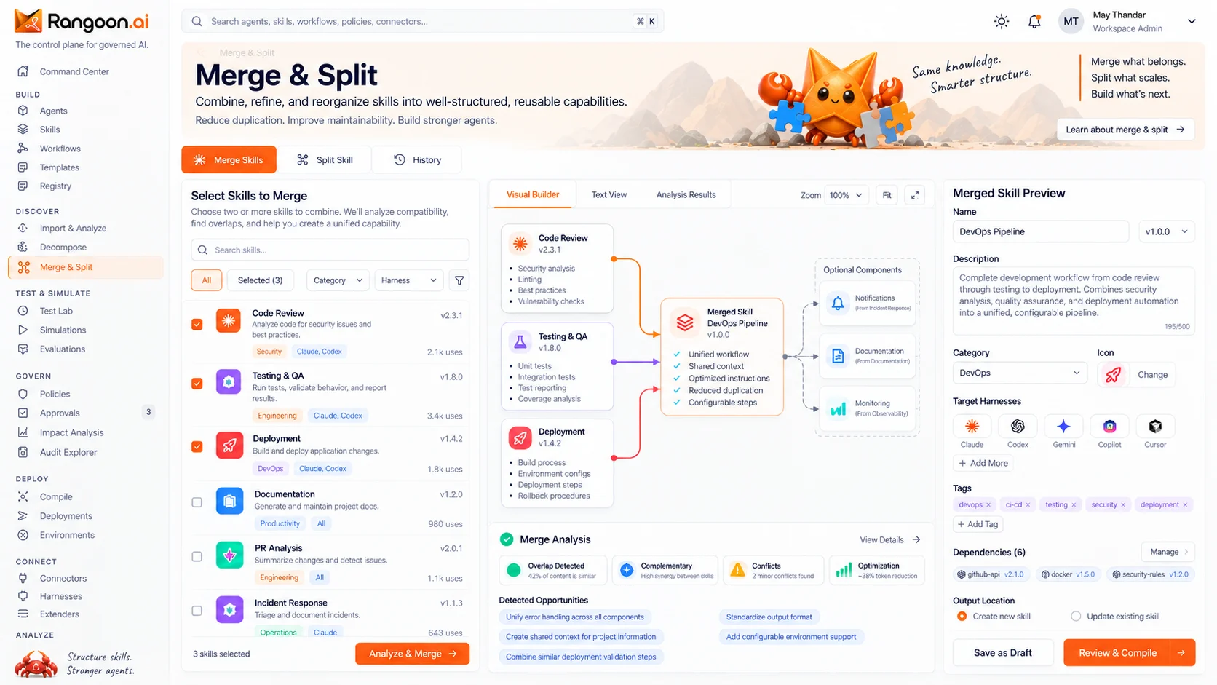Screen dimensions: 1217x685
Task: Open the Text View tab
Action: point(608,195)
